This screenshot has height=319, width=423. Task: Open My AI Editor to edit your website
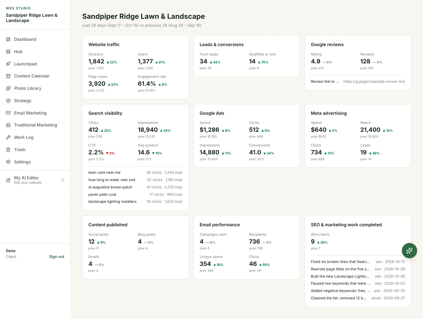click(35, 180)
